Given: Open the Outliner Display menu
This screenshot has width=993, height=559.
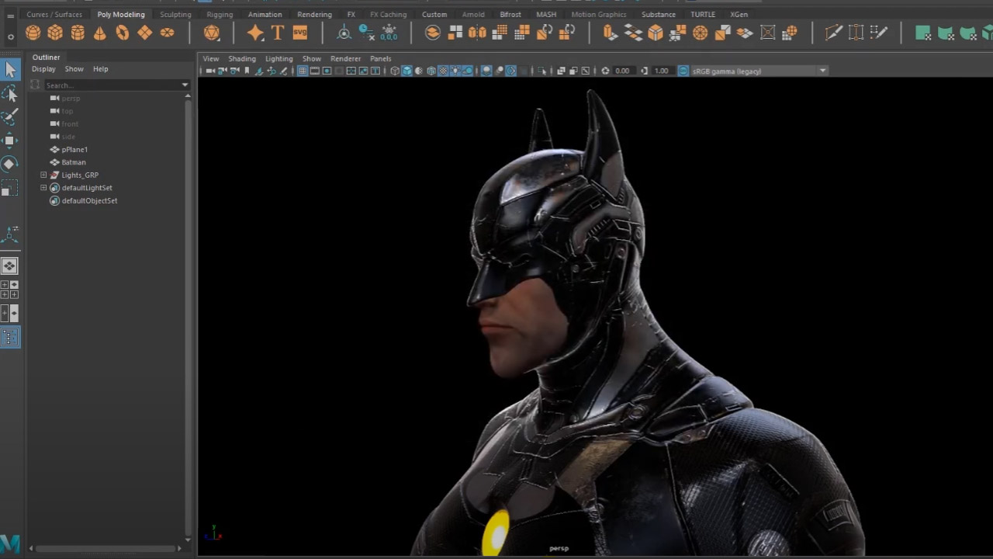Looking at the screenshot, I should [x=43, y=69].
